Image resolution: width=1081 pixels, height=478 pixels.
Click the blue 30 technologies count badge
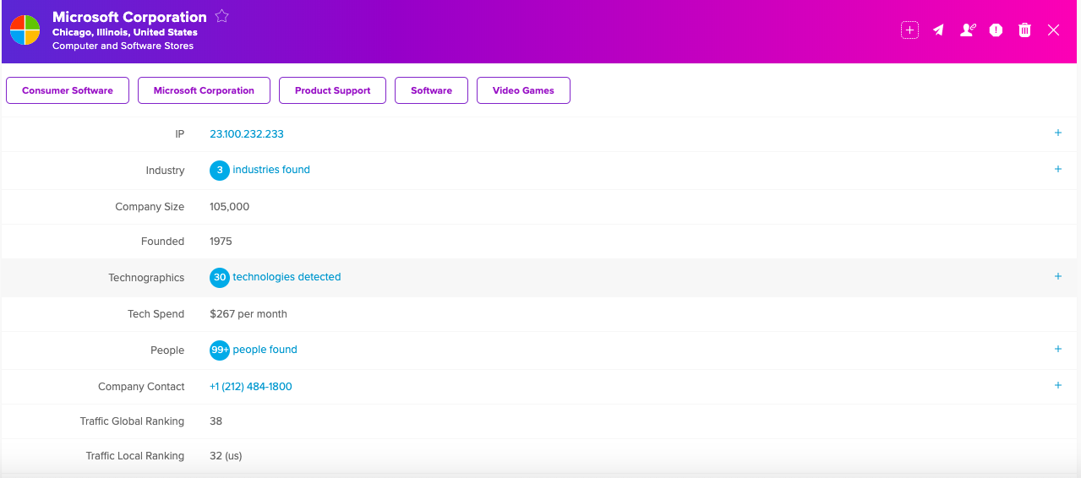click(x=220, y=277)
